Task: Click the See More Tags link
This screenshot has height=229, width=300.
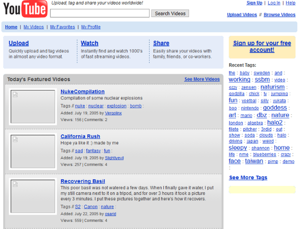Action: (x=248, y=178)
